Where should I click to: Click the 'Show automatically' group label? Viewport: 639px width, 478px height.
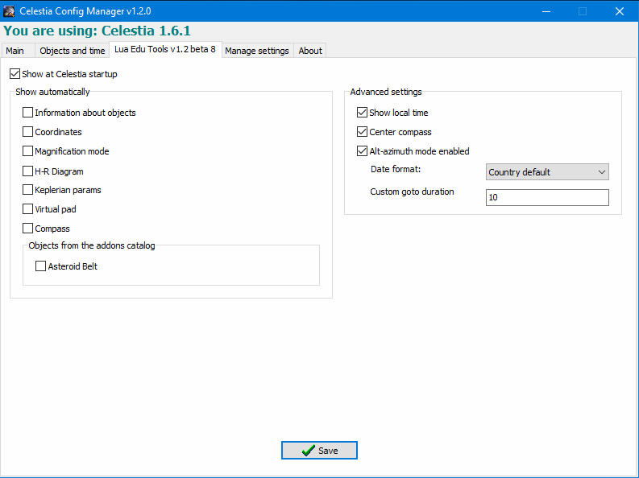click(x=52, y=92)
